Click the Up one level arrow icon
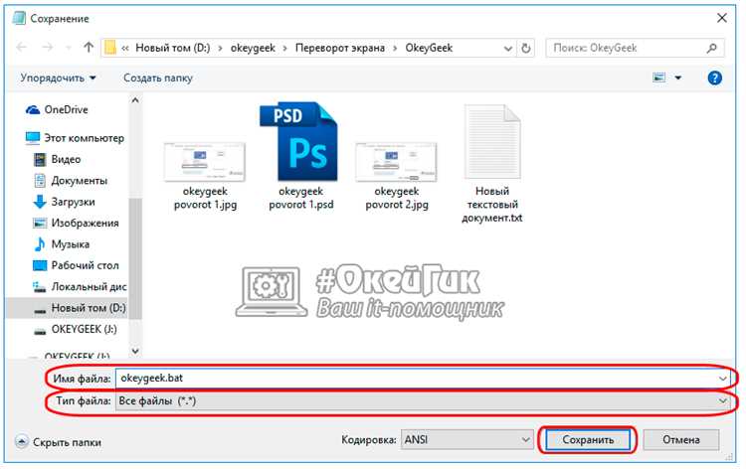746x469 pixels. pos(89,47)
